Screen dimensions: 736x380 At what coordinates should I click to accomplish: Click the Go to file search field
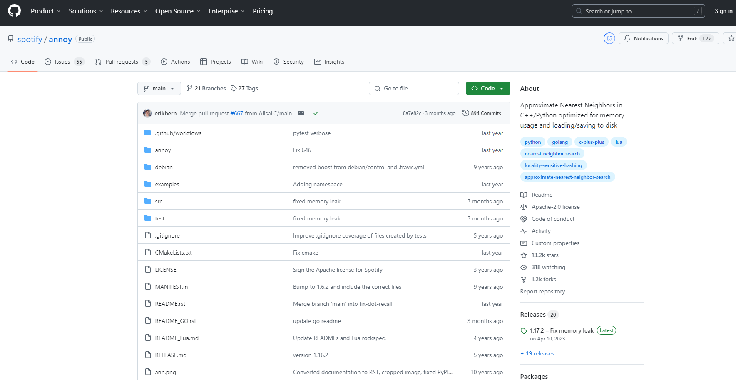pos(414,88)
